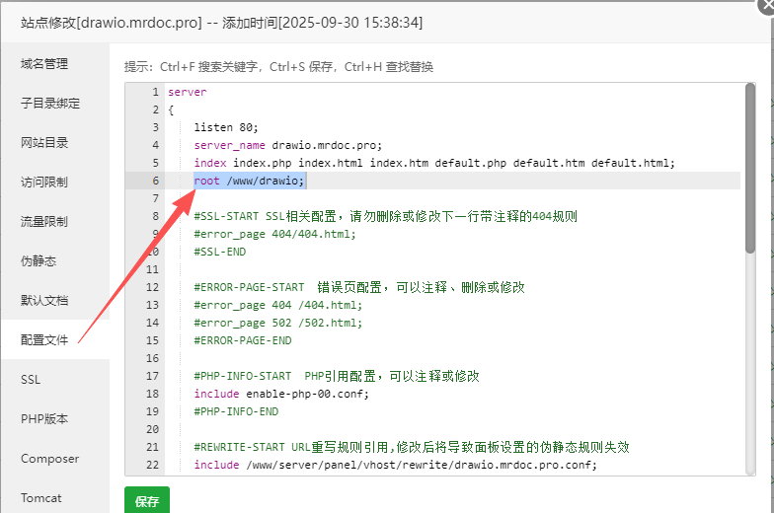Open 访问限制 settings
This screenshot has height=513, width=774.
point(44,183)
